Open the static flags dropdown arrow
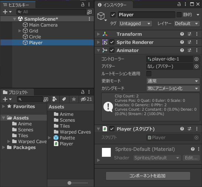 (x=198, y=15)
